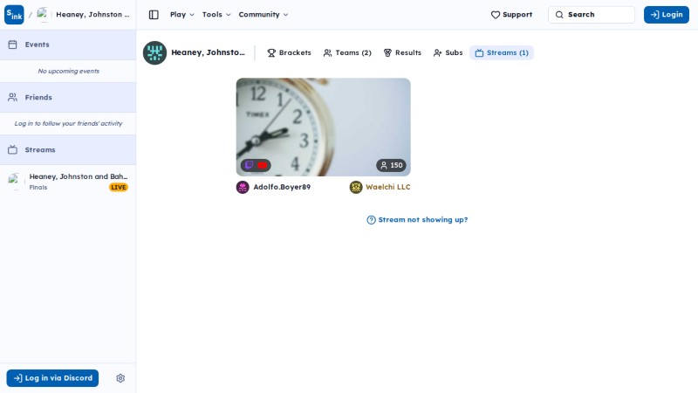
Task: Open the Events sidebar section
Action: click(x=68, y=45)
